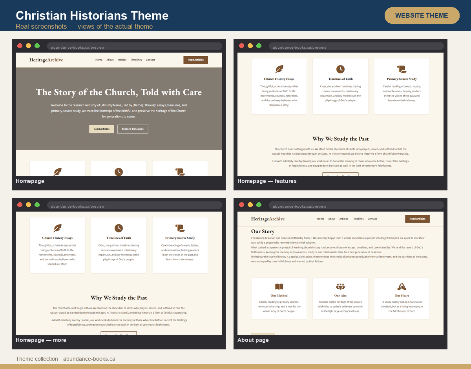
Task: Click the "Our Method" card title
Action: click(x=279, y=296)
